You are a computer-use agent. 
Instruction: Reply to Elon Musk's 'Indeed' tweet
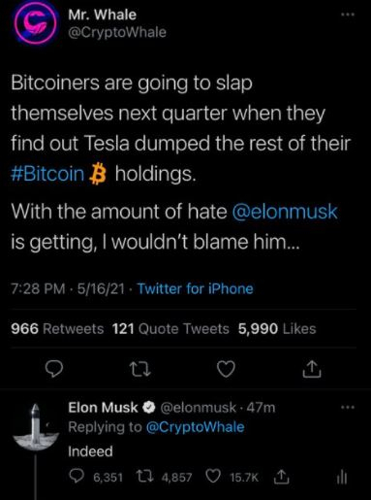pos(77,477)
